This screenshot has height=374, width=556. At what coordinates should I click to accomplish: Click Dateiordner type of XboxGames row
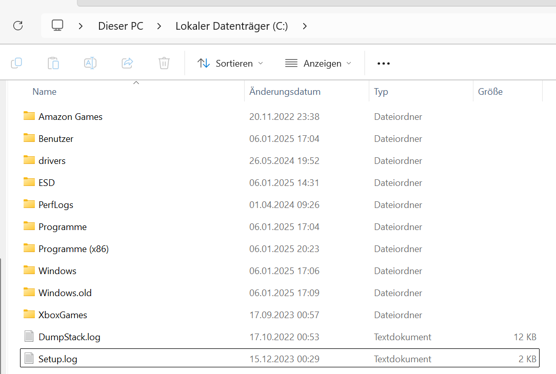click(x=398, y=315)
